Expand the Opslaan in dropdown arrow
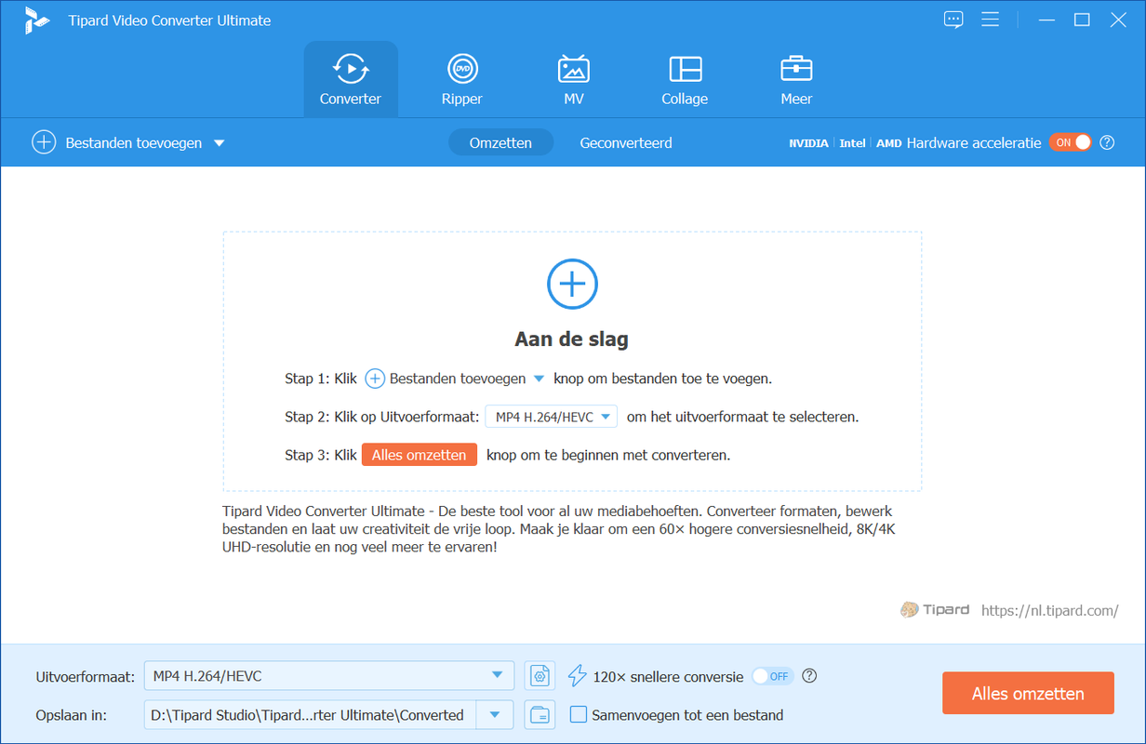Viewport: 1146px width, 744px height. (x=495, y=715)
